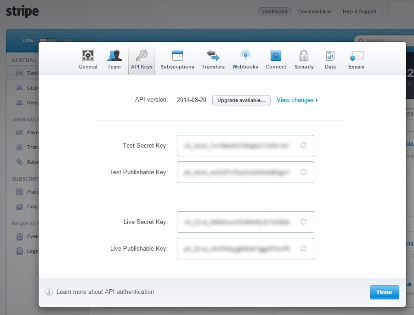Click the Done button

[x=385, y=292]
